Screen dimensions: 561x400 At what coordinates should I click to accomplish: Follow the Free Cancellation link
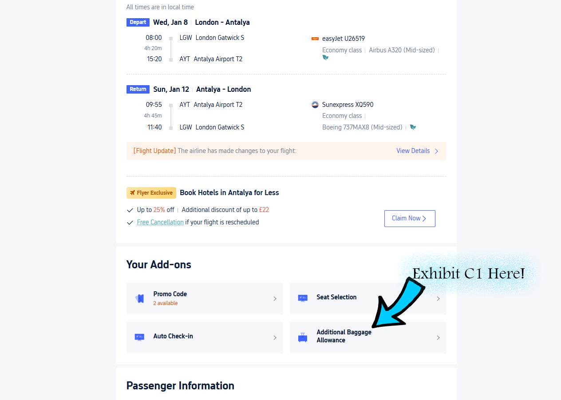[160, 222]
